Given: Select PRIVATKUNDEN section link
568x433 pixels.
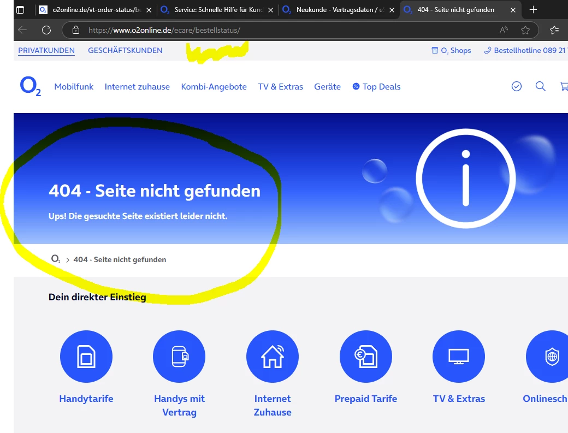Looking at the screenshot, I should [x=46, y=50].
